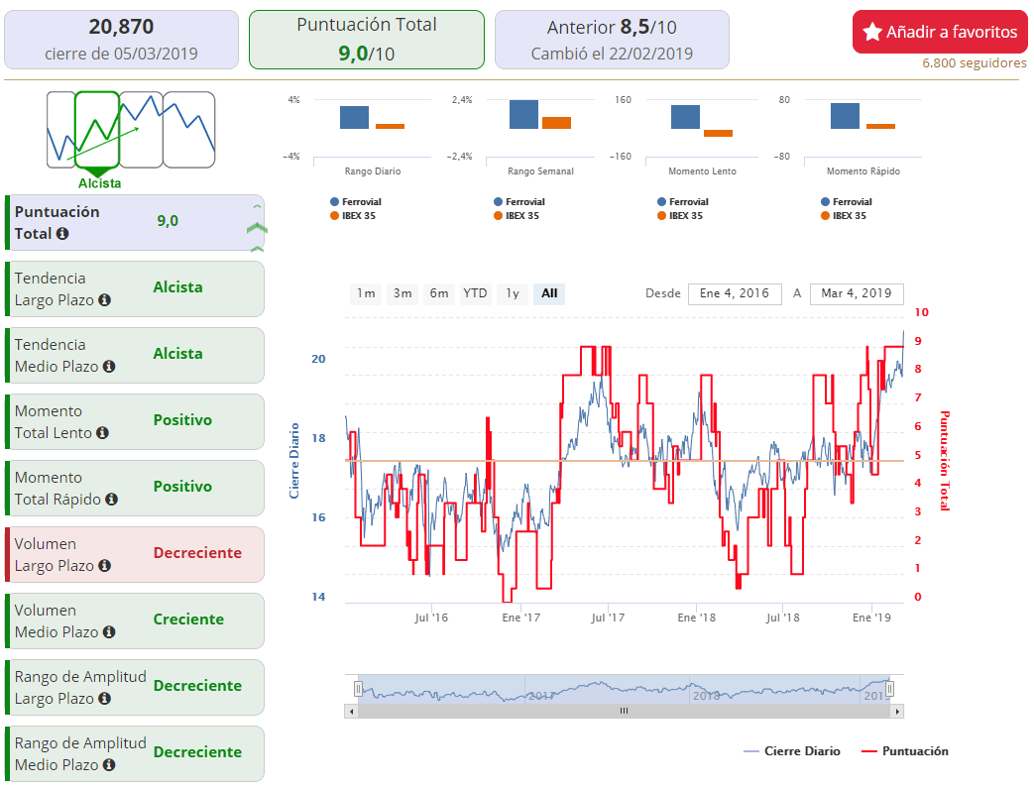Viewport: 1034px width, 789px height.
Task: Click the star icon in Añadir a favoritos
Action: pyautogui.click(x=871, y=32)
